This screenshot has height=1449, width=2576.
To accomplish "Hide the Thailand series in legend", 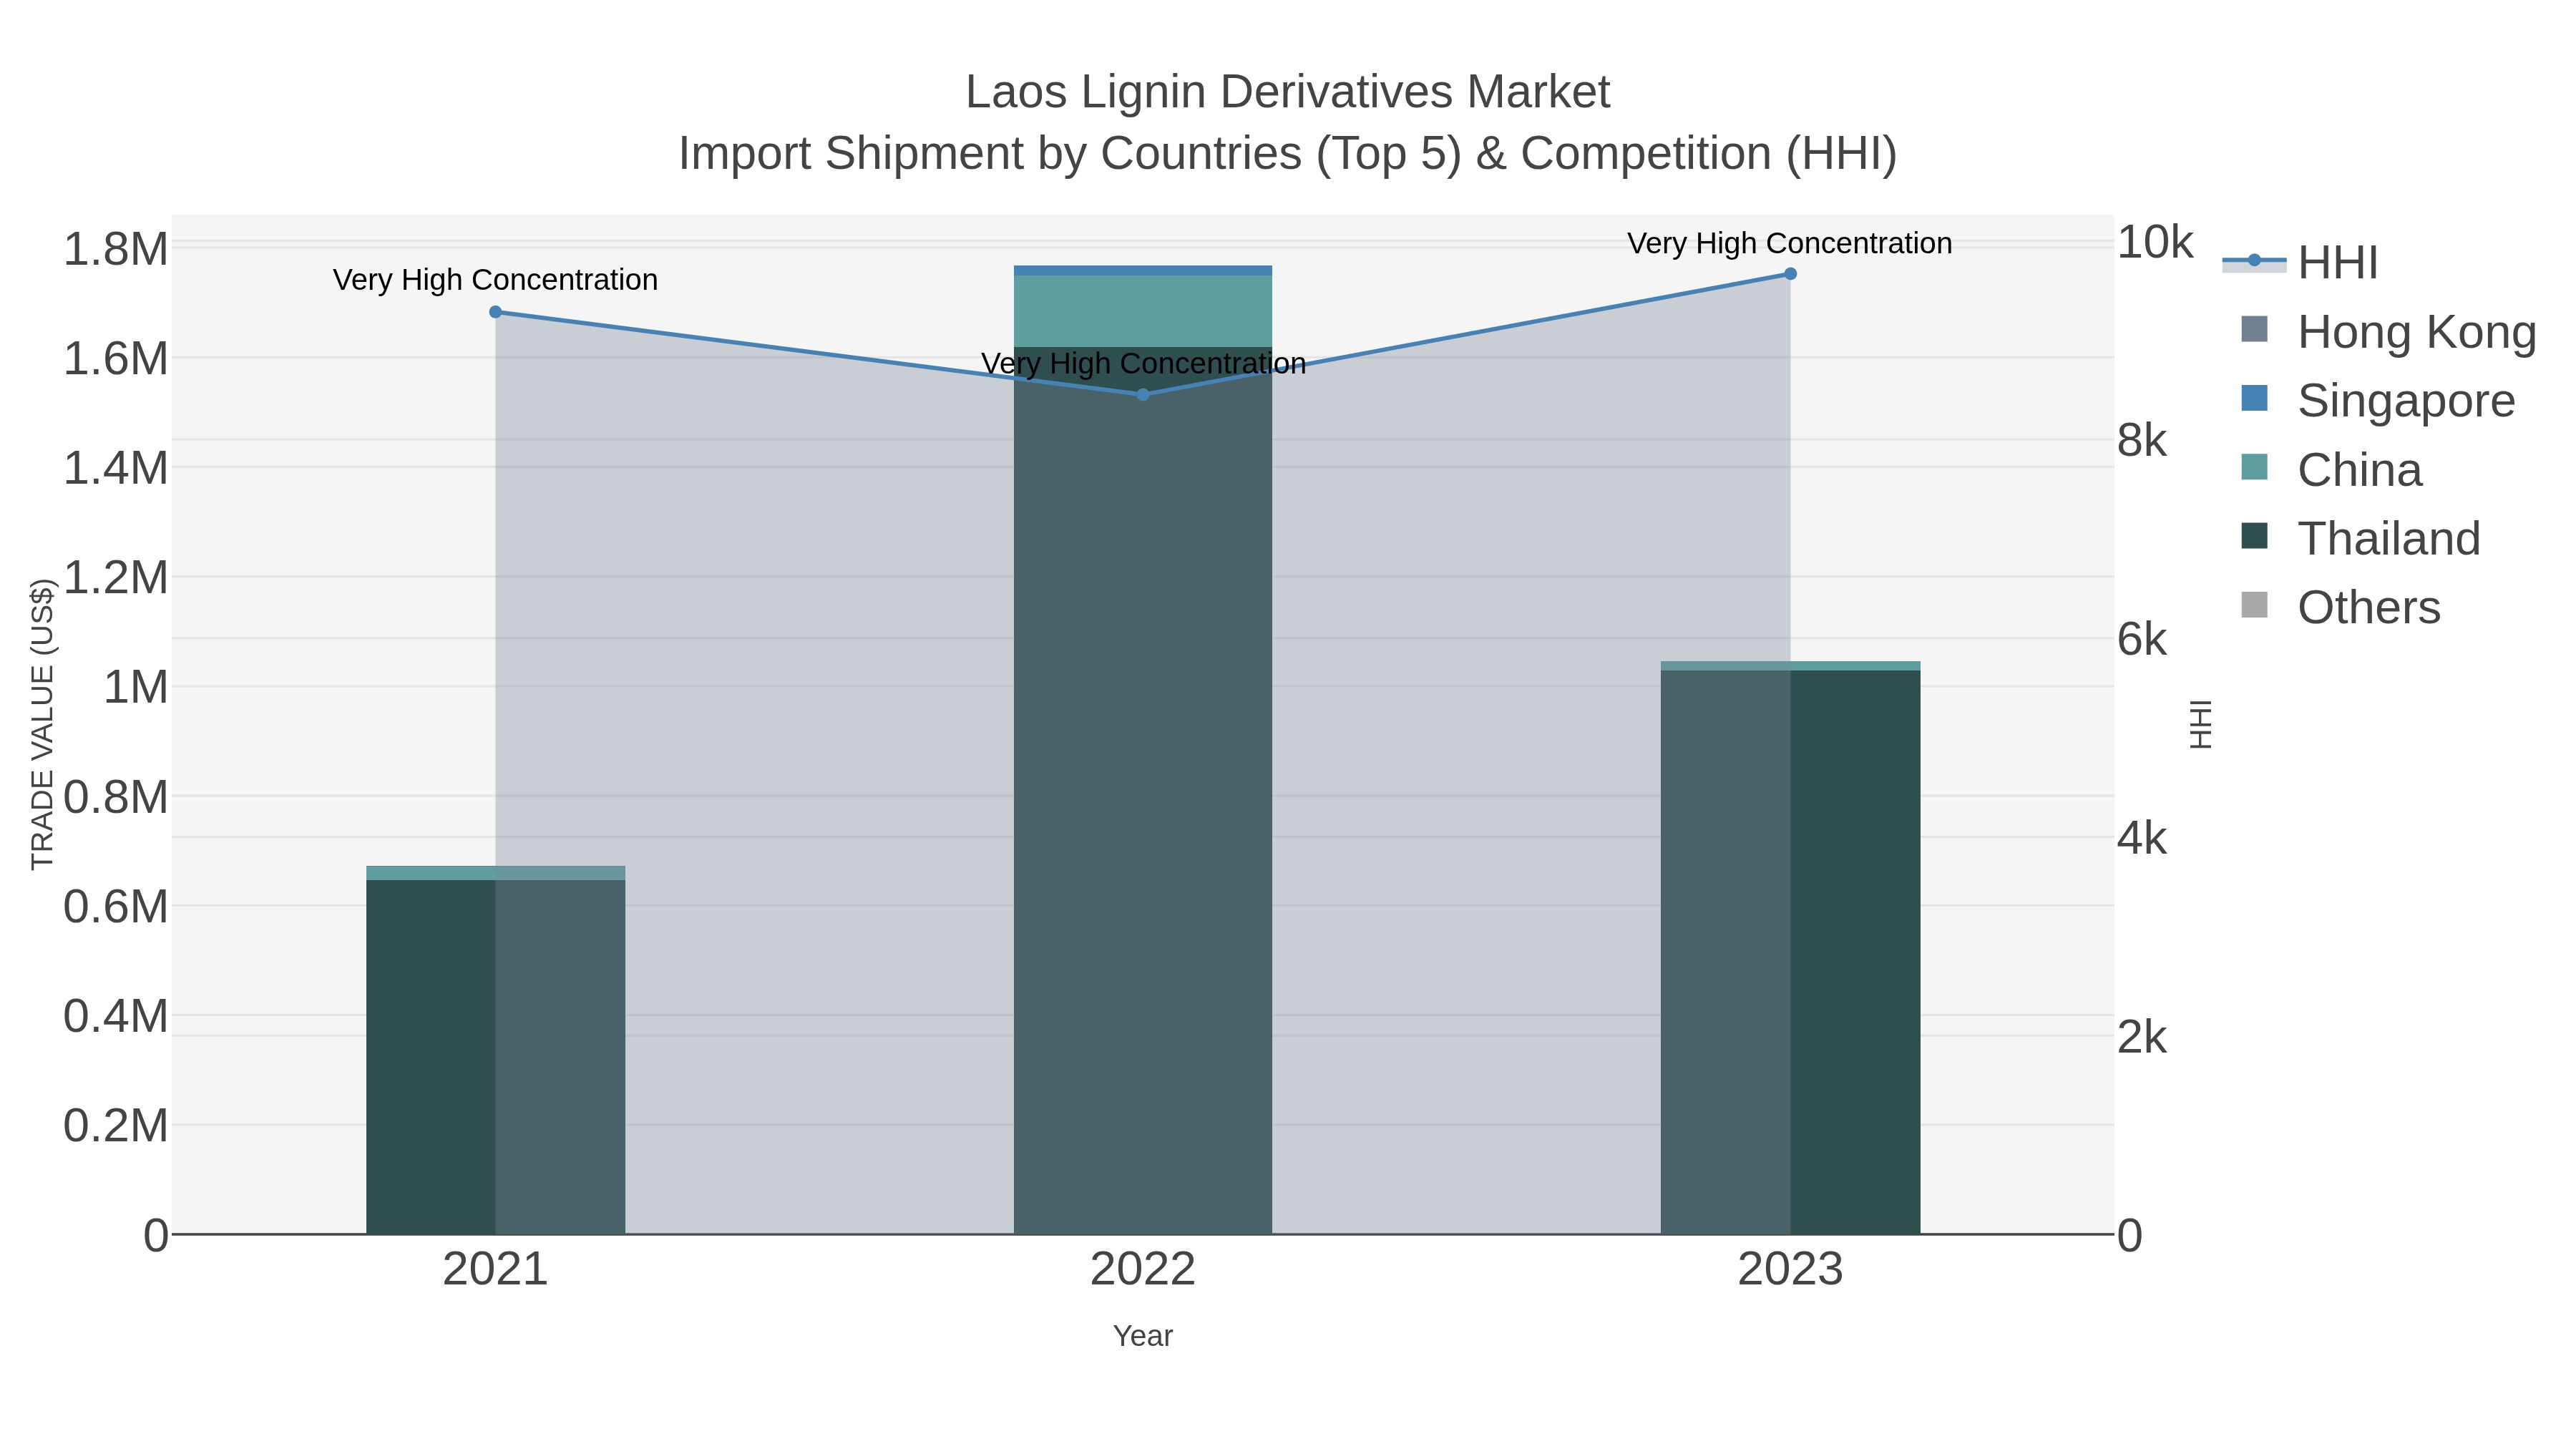I will (x=2360, y=538).
